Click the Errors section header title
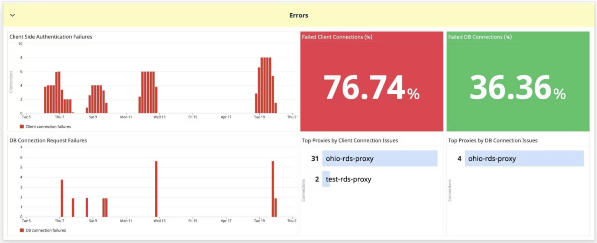This screenshot has height=243, width=597. (298, 15)
